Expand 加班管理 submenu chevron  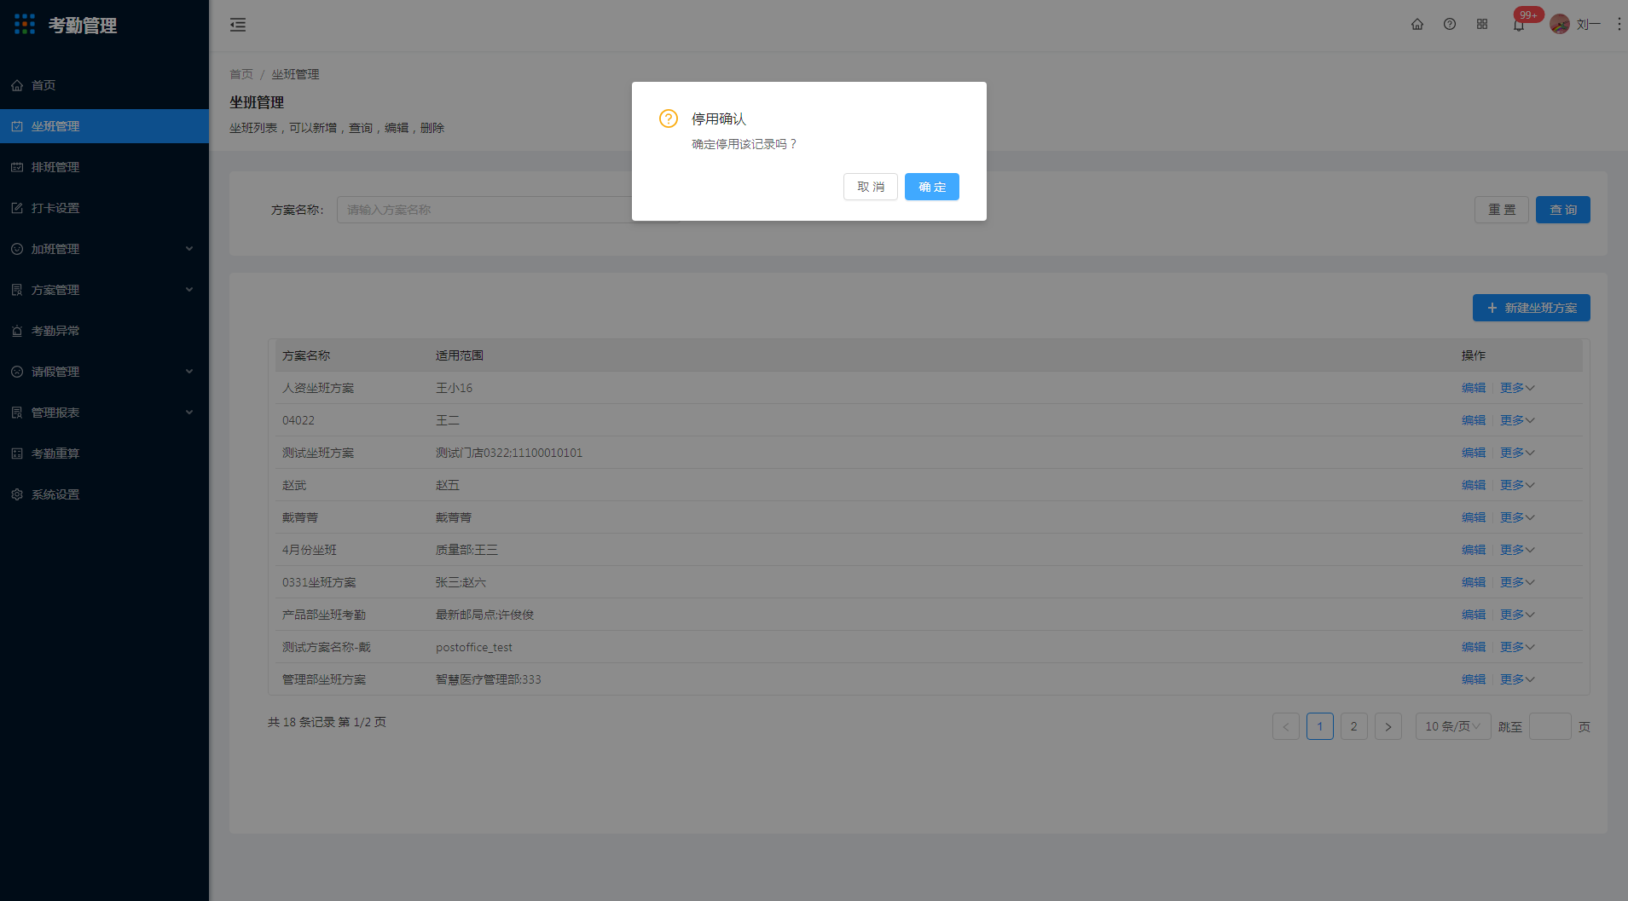(x=189, y=249)
